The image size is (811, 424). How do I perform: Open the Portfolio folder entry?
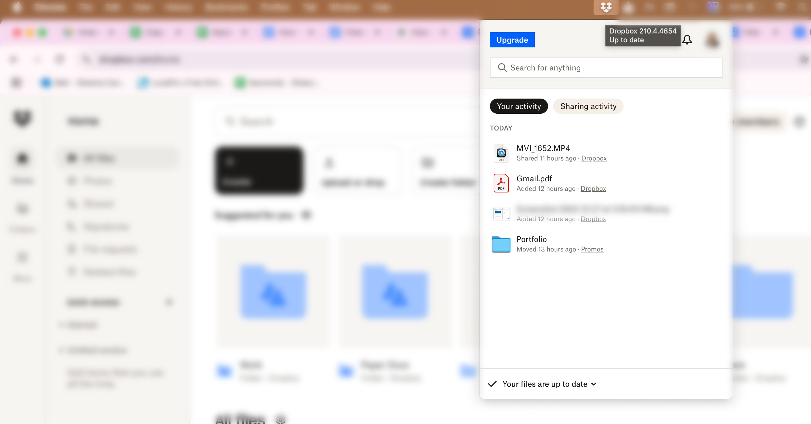point(531,239)
